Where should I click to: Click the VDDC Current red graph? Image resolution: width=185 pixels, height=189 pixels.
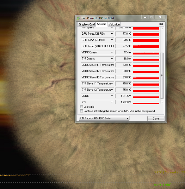tap(146, 52)
